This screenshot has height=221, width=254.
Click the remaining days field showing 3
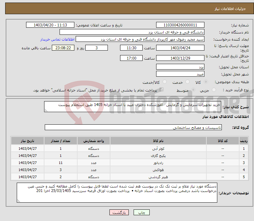[97, 48]
